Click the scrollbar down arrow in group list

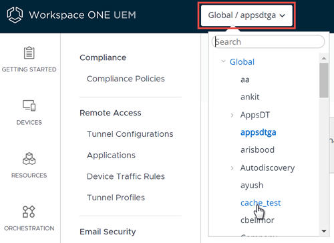pyautogui.click(x=324, y=231)
